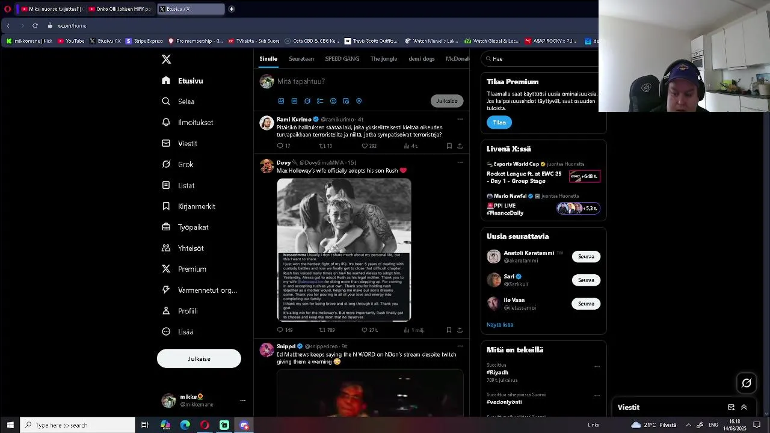Open Grok floating button
770x433 pixels.
pos(747,382)
